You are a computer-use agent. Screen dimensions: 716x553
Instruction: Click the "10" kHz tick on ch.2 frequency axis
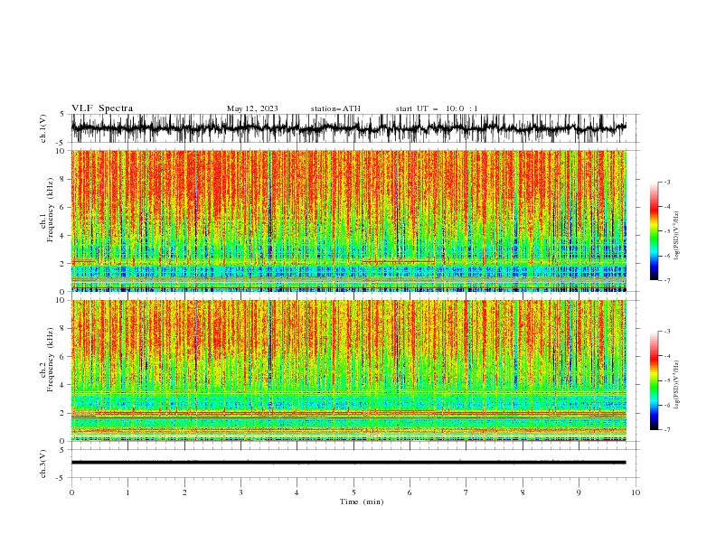[61, 300]
